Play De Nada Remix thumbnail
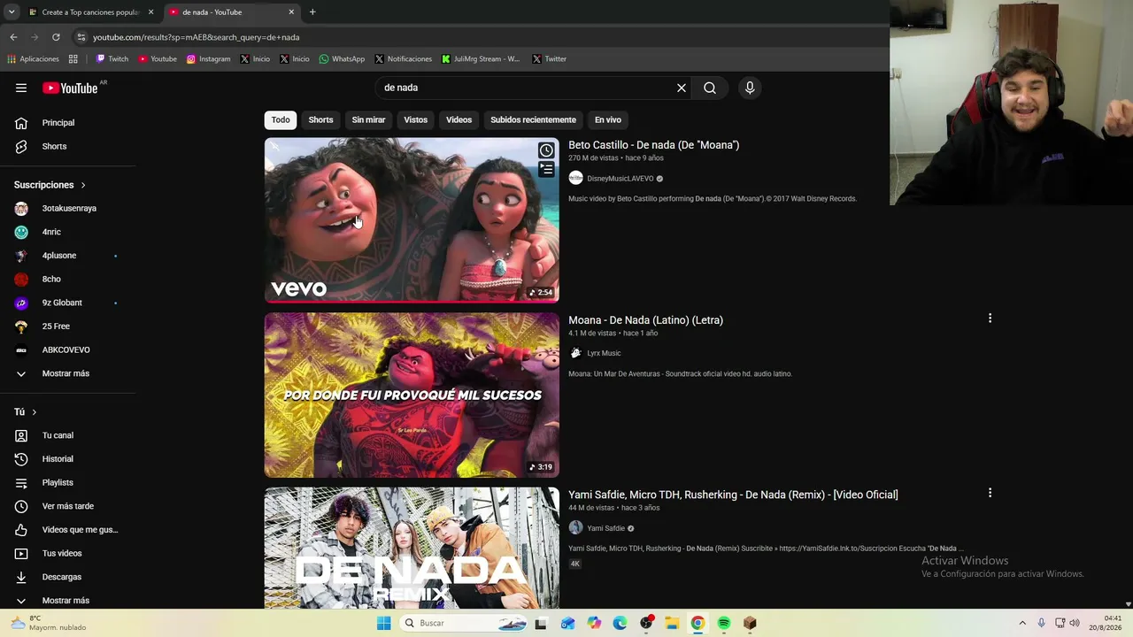Image resolution: width=1133 pixels, height=637 pixels. [x=412, y=548]
